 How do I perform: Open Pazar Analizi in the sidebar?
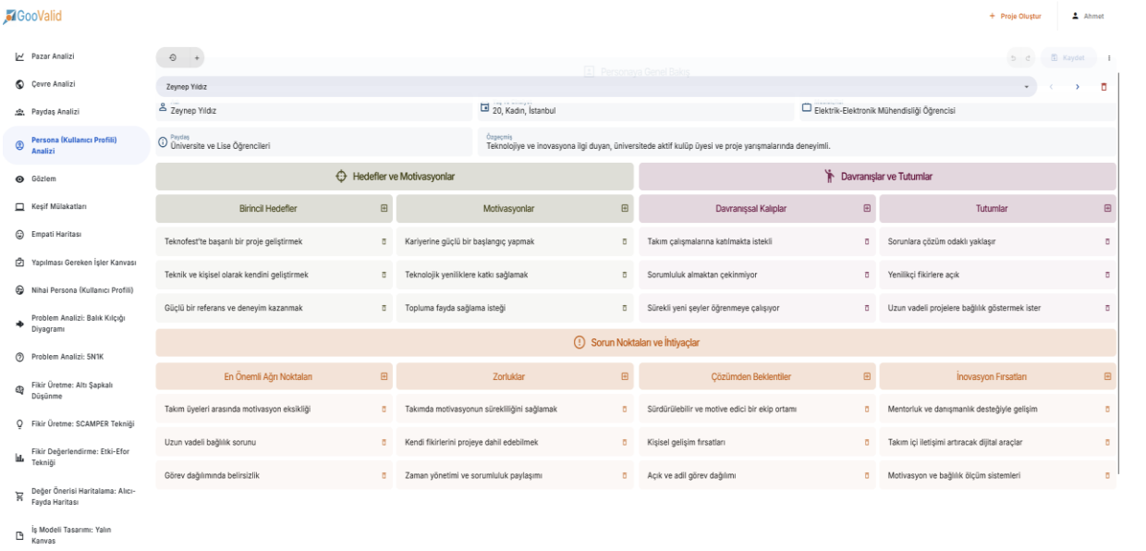point(54,57)
